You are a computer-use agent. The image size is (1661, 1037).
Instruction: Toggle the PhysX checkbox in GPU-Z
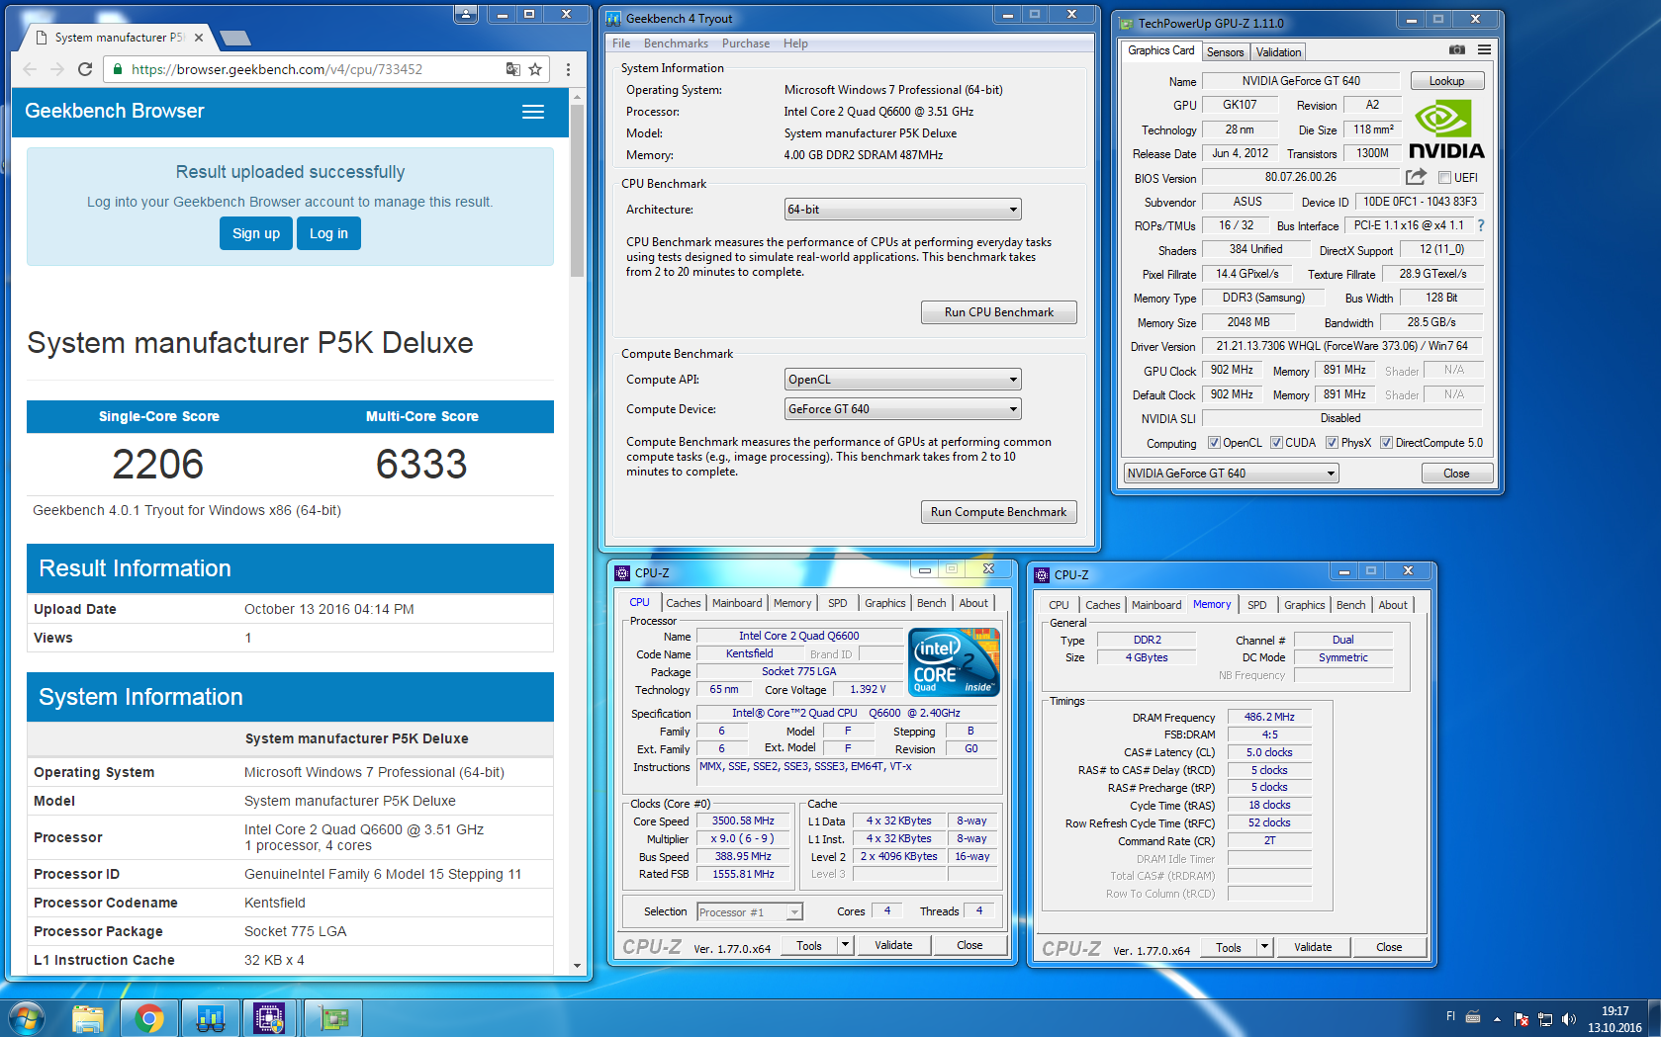(x=1332, y=443)
